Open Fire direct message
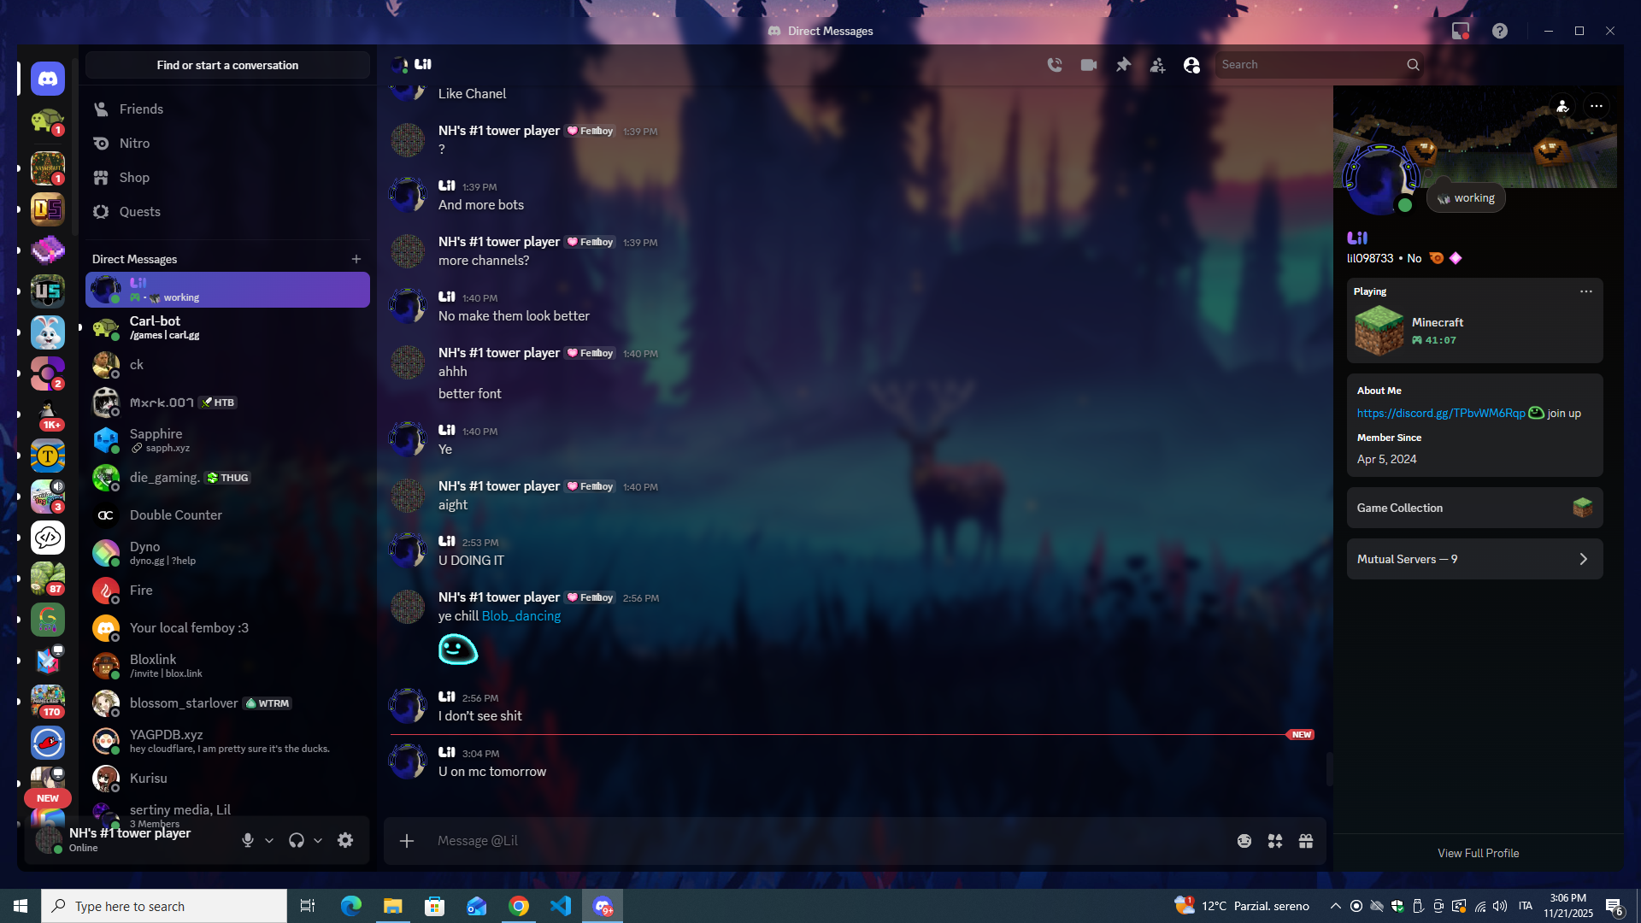 (x=227, y=591)
